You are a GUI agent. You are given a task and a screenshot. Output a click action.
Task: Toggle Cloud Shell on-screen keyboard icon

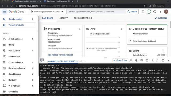(131, 61)
